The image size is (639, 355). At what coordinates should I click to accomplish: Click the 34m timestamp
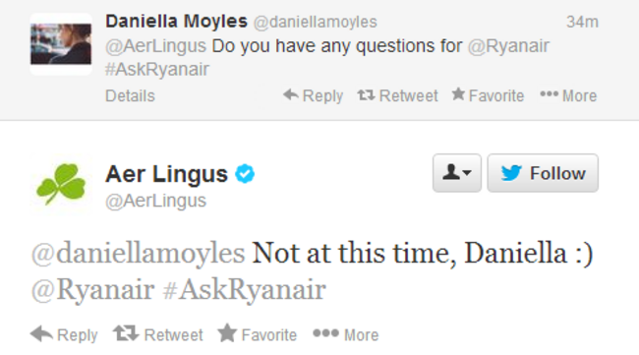[582, 22]
